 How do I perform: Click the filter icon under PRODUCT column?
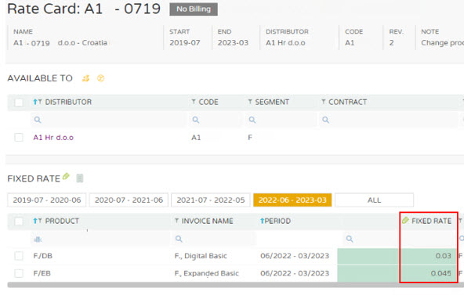click(x=38, y=239)
